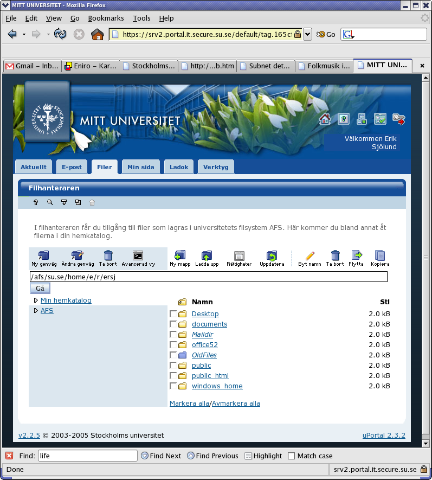Open the URL bar history dropdown
432x480 pixels.
[307, 34]
